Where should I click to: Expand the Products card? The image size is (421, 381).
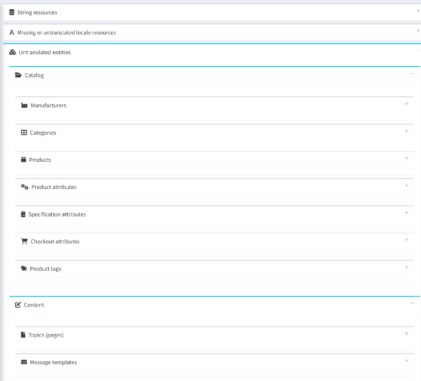pos(407,158)
